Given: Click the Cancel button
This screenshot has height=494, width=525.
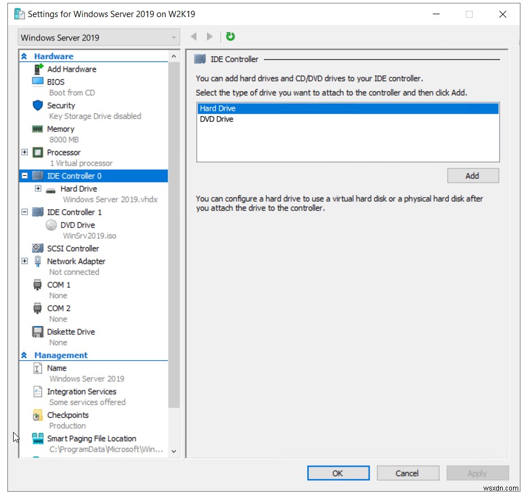Looking at the screenshot, I should [407, 473].
